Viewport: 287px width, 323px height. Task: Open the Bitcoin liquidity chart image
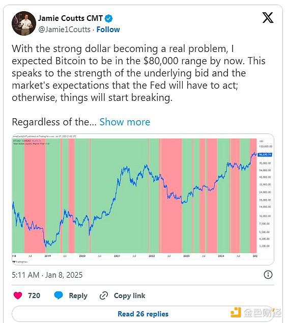(143, 199)
